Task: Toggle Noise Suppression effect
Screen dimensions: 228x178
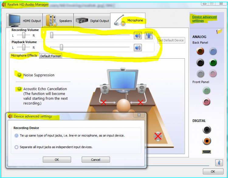Action: coord(19,75)
